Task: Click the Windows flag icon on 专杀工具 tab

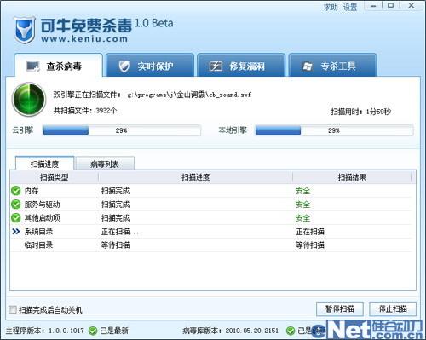Action: click(308, 66)
